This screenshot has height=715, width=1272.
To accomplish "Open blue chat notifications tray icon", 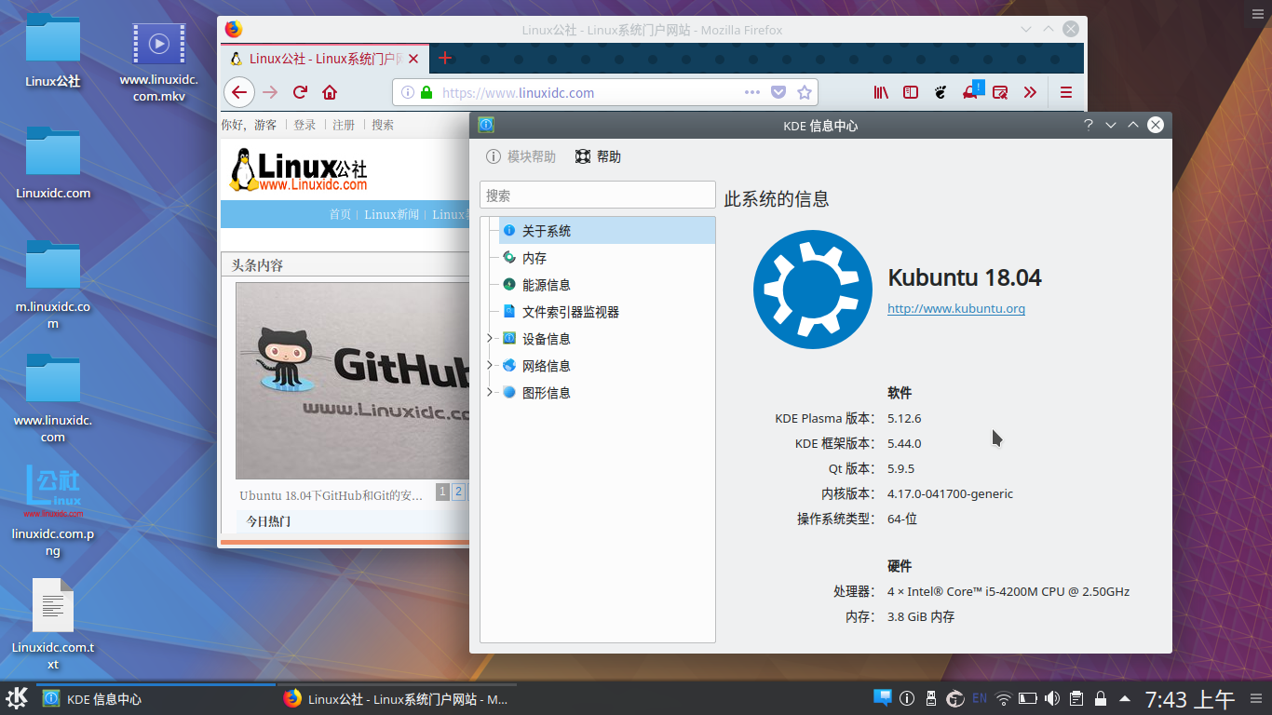I will [x=882, y=697].
